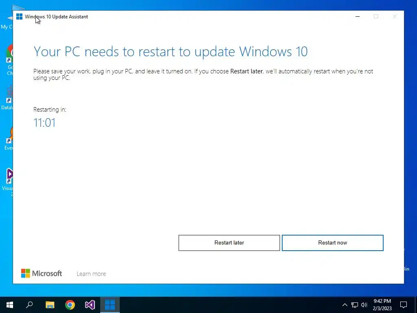
Task: Open the Learn more link
Action: (x=91, y=273)
